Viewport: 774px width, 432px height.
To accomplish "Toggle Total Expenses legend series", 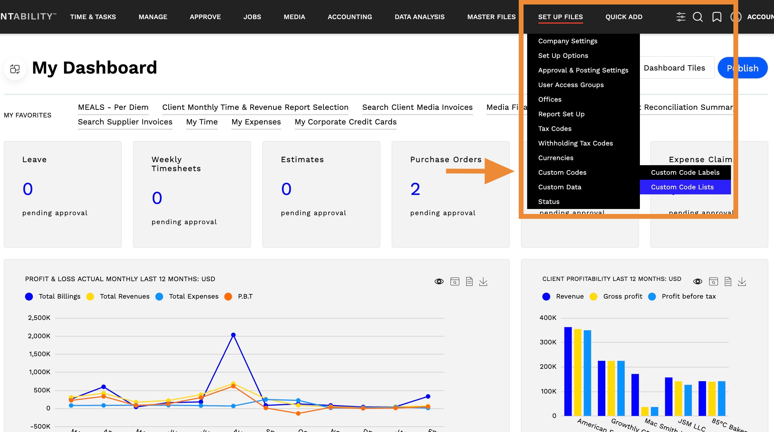I will pyautogui.click(x=187, y=296).
